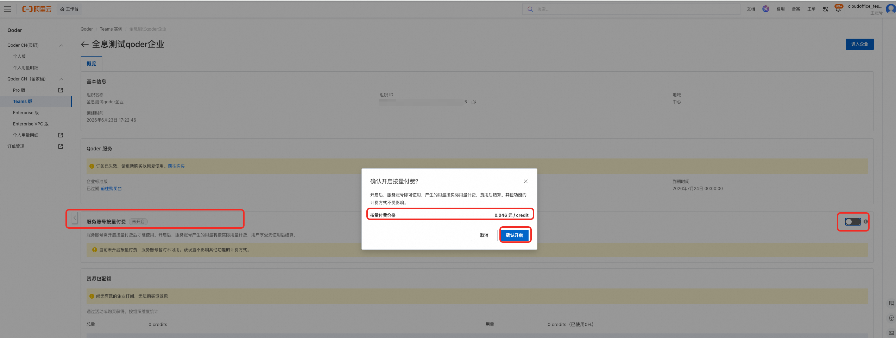Open the purple AI assistant icon
This screenshot has width=896, height=338.
765,9
